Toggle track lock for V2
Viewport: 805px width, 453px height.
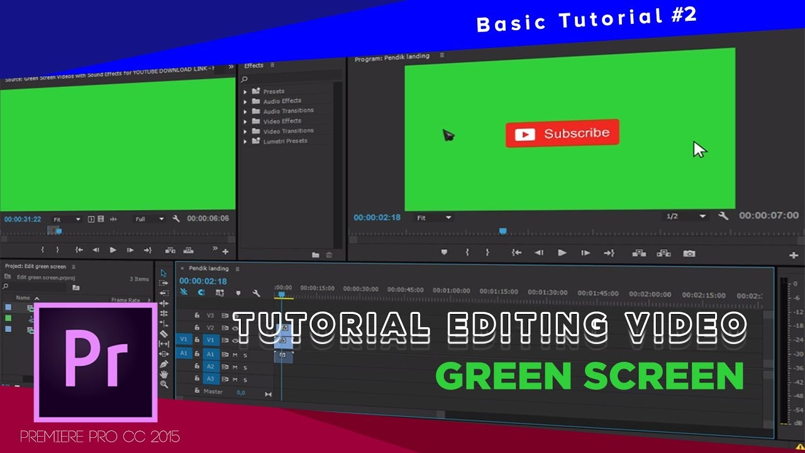pyautogui.click(x=196, y=328)
